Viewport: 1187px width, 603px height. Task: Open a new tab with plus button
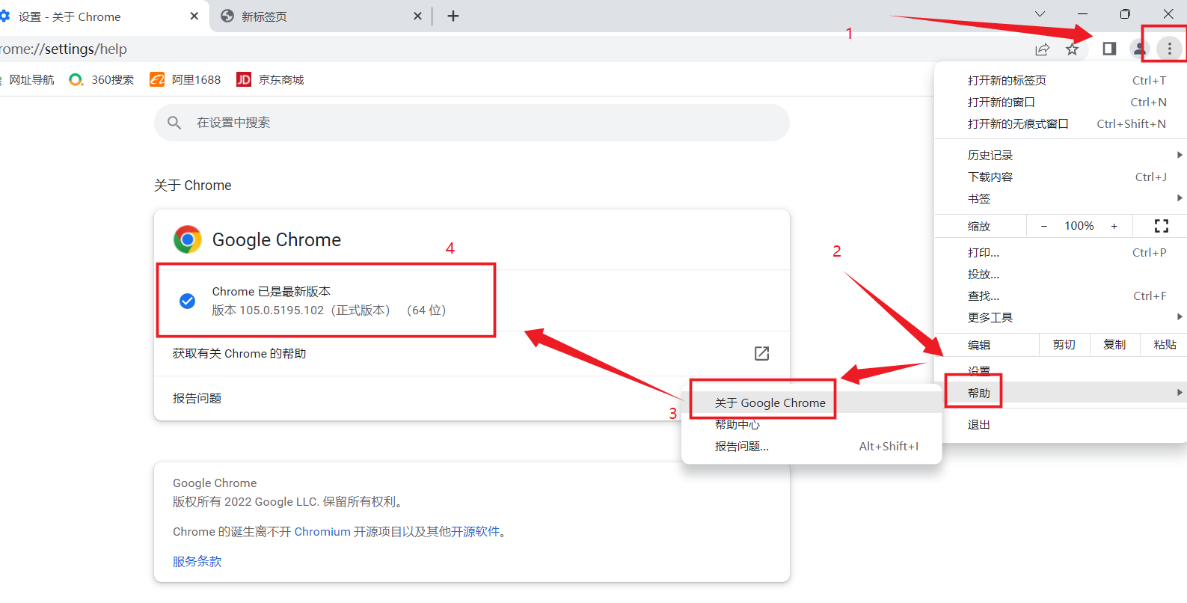[453, 16]
